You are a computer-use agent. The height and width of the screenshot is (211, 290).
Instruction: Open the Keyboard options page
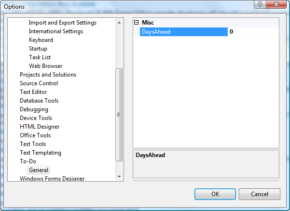41,40
